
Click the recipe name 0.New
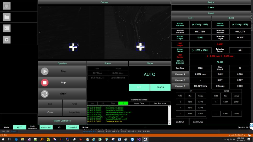pos(211,8)
